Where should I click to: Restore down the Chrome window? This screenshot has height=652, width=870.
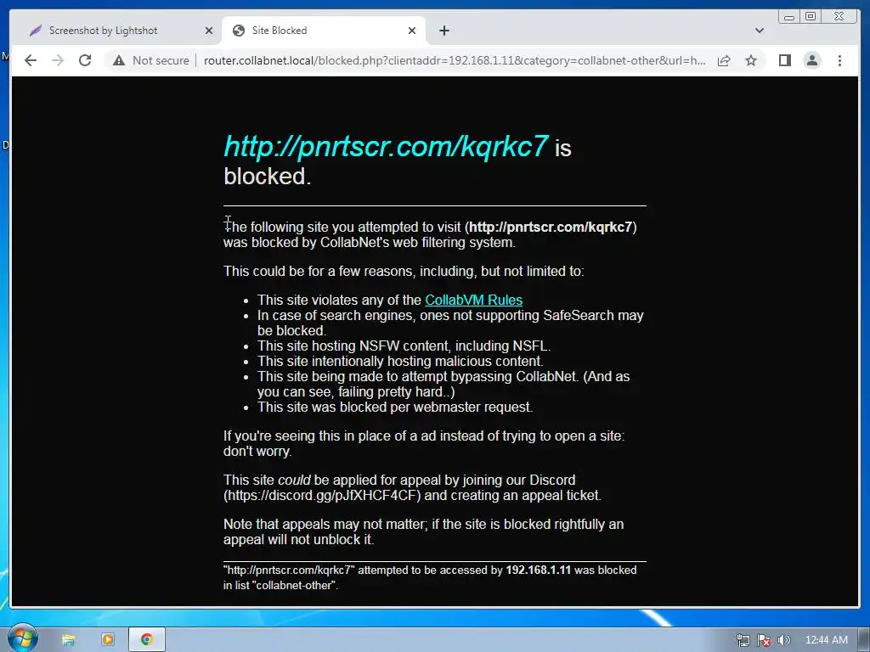point(810,16)
